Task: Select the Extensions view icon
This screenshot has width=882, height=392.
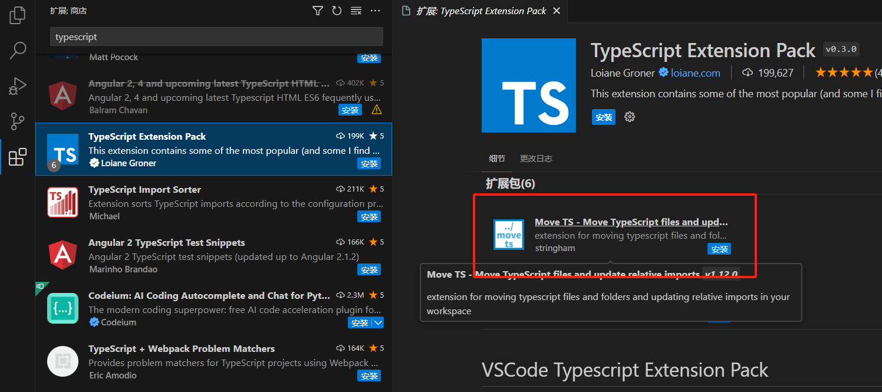Action: pyautogui.click(x=18, y=157)
